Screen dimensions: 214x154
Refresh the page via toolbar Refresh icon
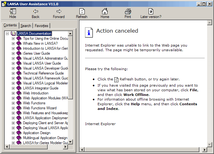click(82, 11)
